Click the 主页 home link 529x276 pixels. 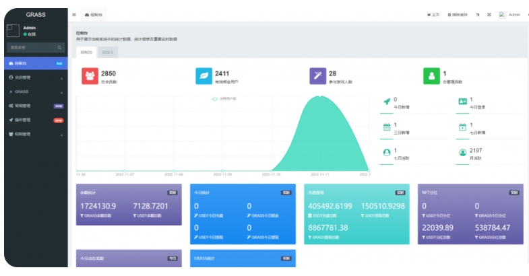pyautogui.click(x=433, y=14)
